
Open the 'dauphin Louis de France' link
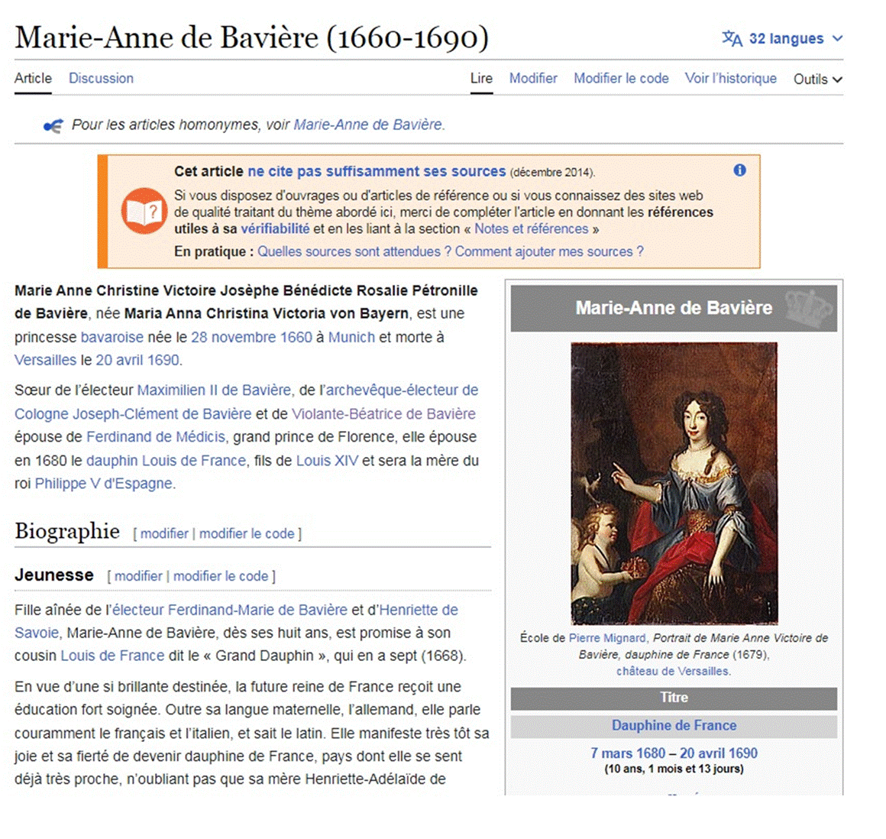click(167, 461)
